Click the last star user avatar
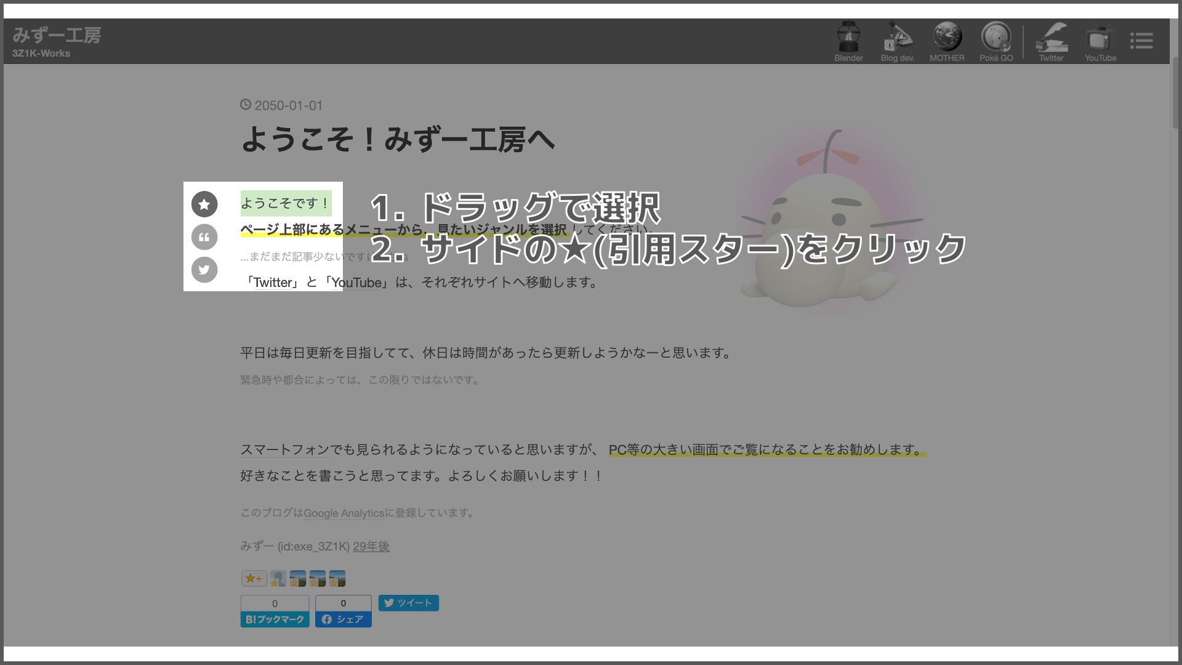 (x=337, y=578)
